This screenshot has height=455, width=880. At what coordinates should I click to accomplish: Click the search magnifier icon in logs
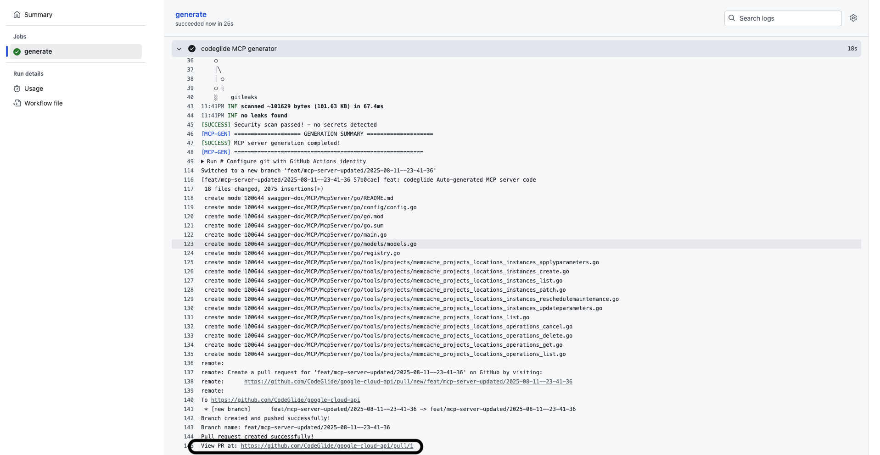pyautogui.click(x=732, y=18)
